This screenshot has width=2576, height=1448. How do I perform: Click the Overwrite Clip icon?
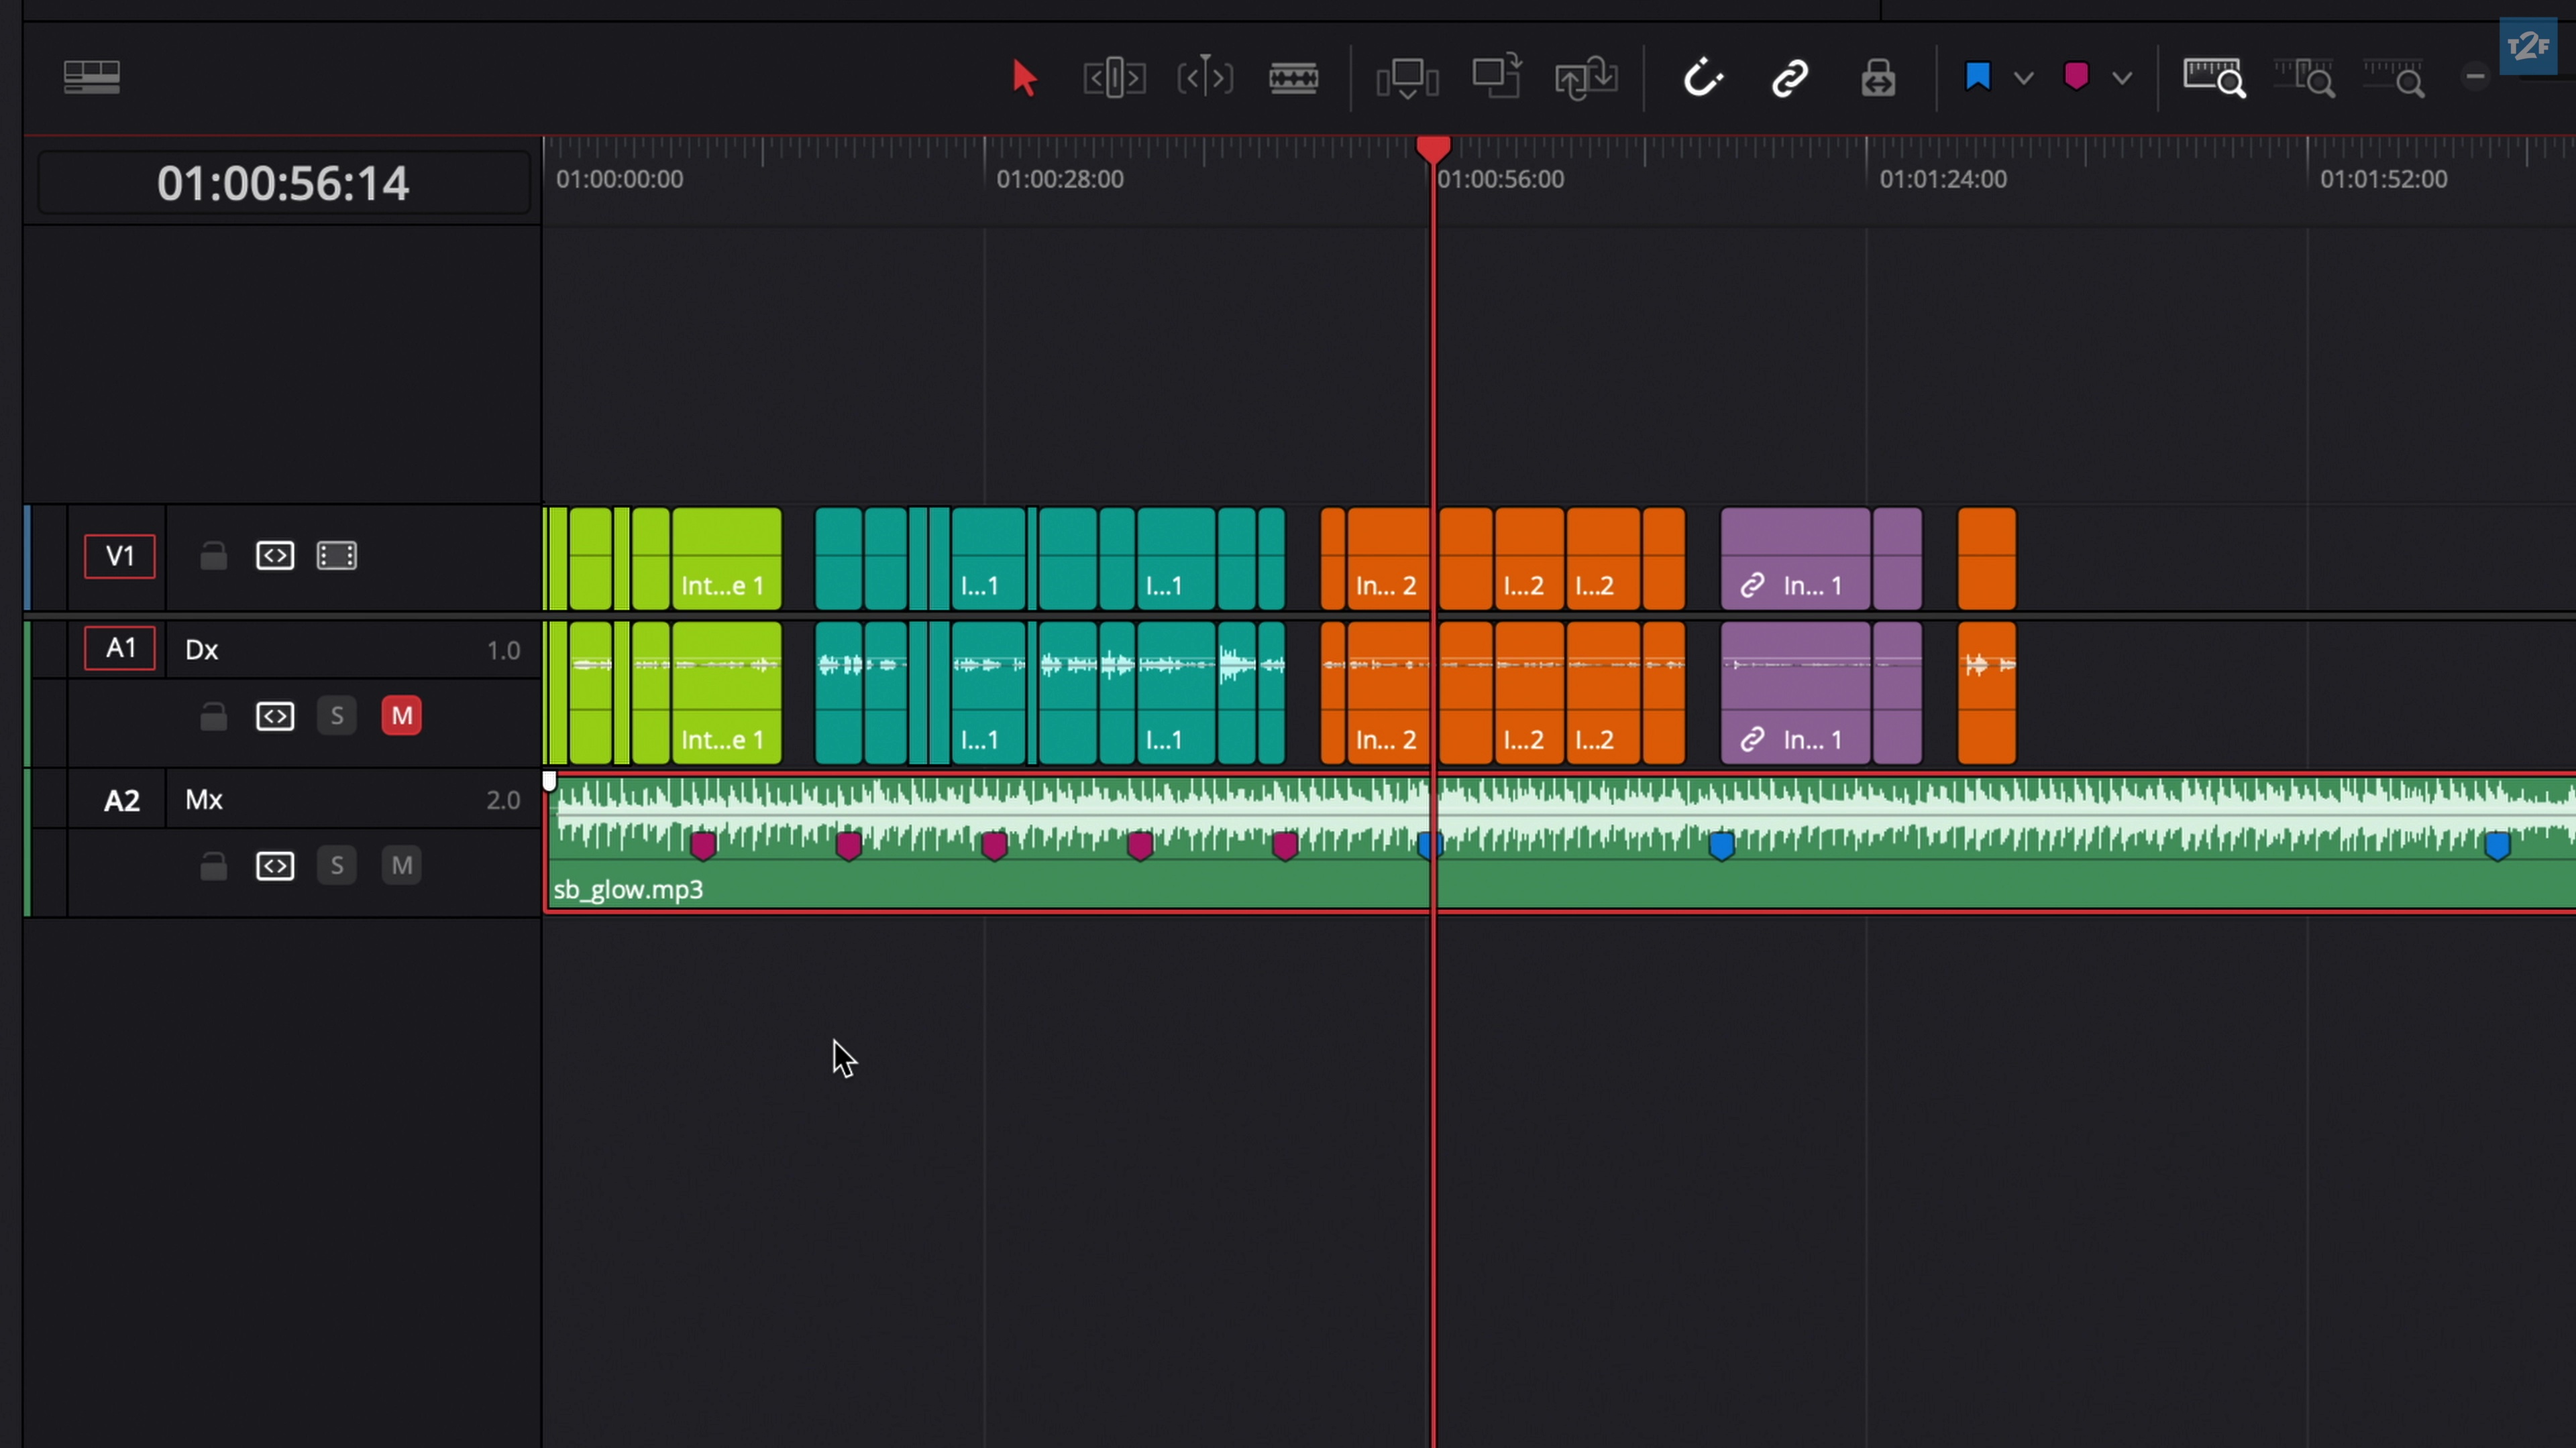pos(1496,77)
